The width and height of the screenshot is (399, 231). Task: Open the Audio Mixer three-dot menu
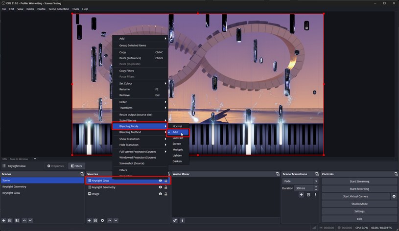[182, 220]
